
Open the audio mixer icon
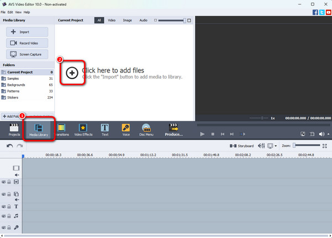point(261,146)
